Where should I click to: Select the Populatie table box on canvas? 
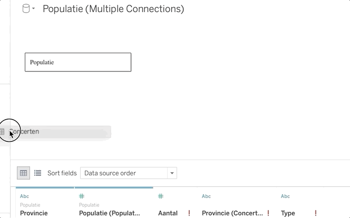pyautogui.click(x=78, y=62)
